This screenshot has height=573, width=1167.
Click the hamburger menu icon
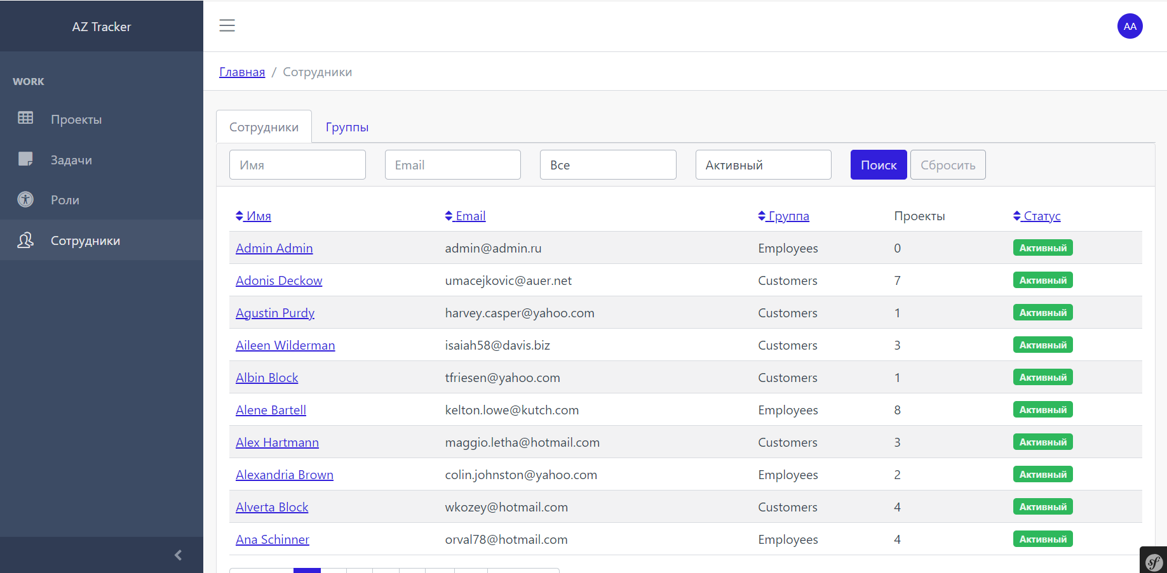point(227,25)
